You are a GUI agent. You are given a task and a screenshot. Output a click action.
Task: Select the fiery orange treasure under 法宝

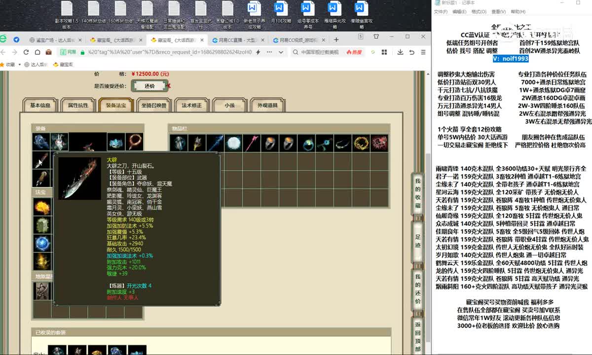(x=42, y=207)
